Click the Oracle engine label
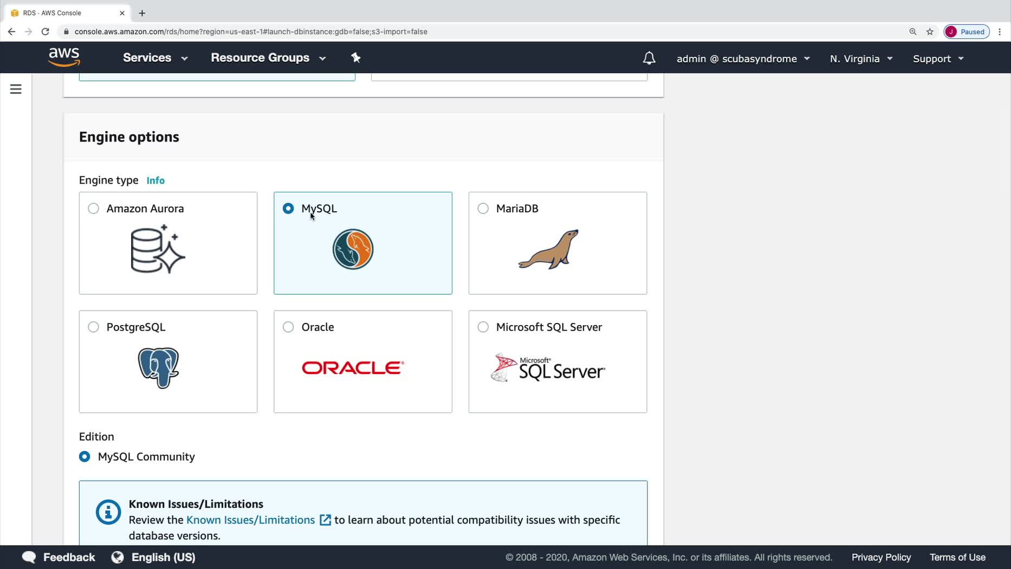Viewport: 1011px width, 569px height. tap(317, 327)
